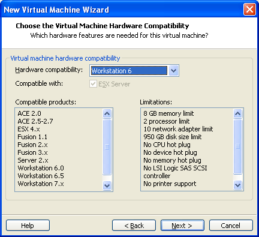Proceed with the Next button
This screenshot has height=237, width=259.
(x=182, y=226)
